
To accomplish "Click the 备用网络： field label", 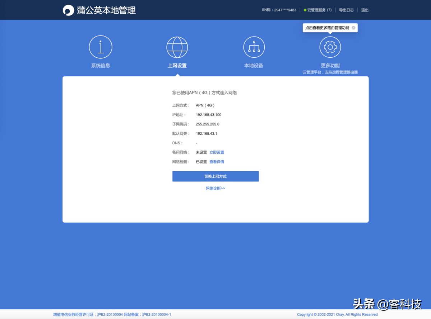I will (181, 152).
